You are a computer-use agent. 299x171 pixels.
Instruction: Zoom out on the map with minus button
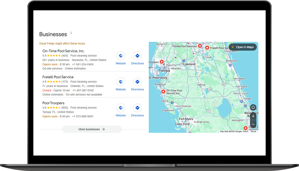(253, 124)
